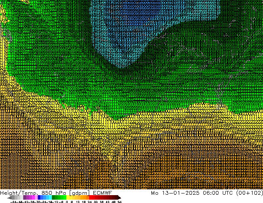
Task: Click the 'Height/Temp. 850 hPa' map title
Action: 33,193
